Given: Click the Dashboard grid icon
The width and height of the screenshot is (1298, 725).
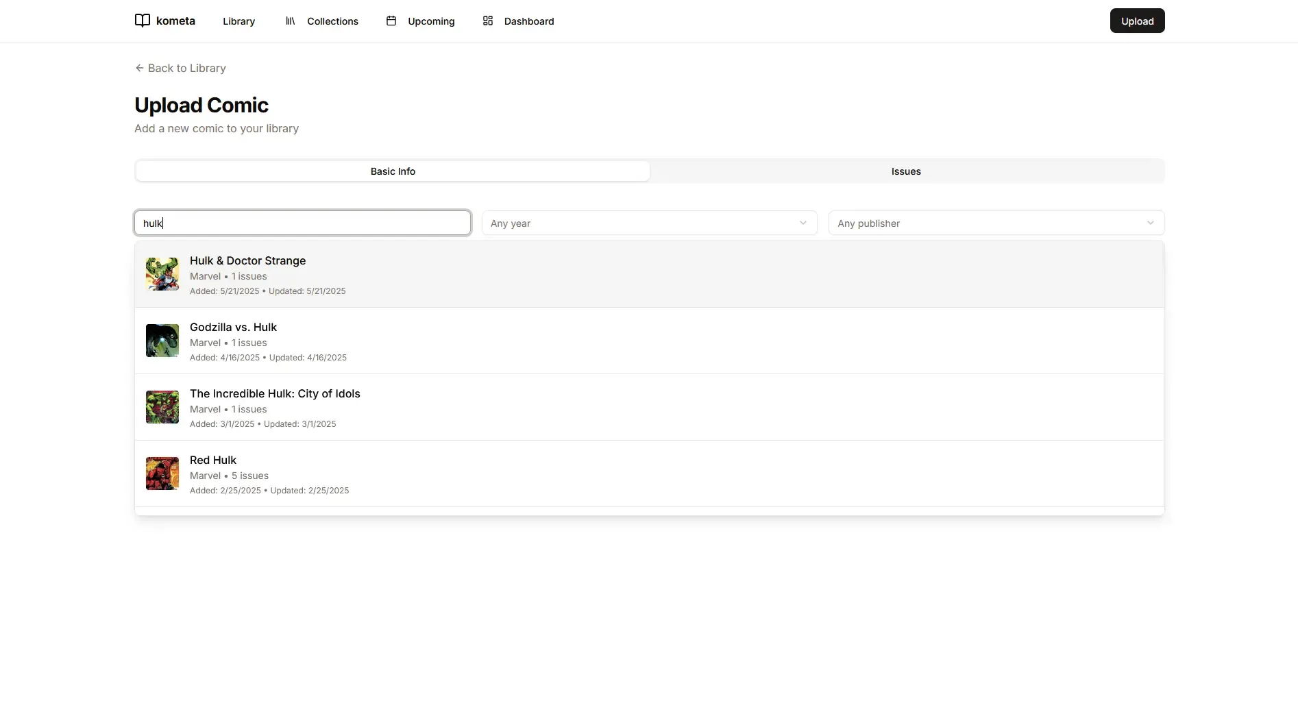Looking at the screenshot, I should coord(488,21).
